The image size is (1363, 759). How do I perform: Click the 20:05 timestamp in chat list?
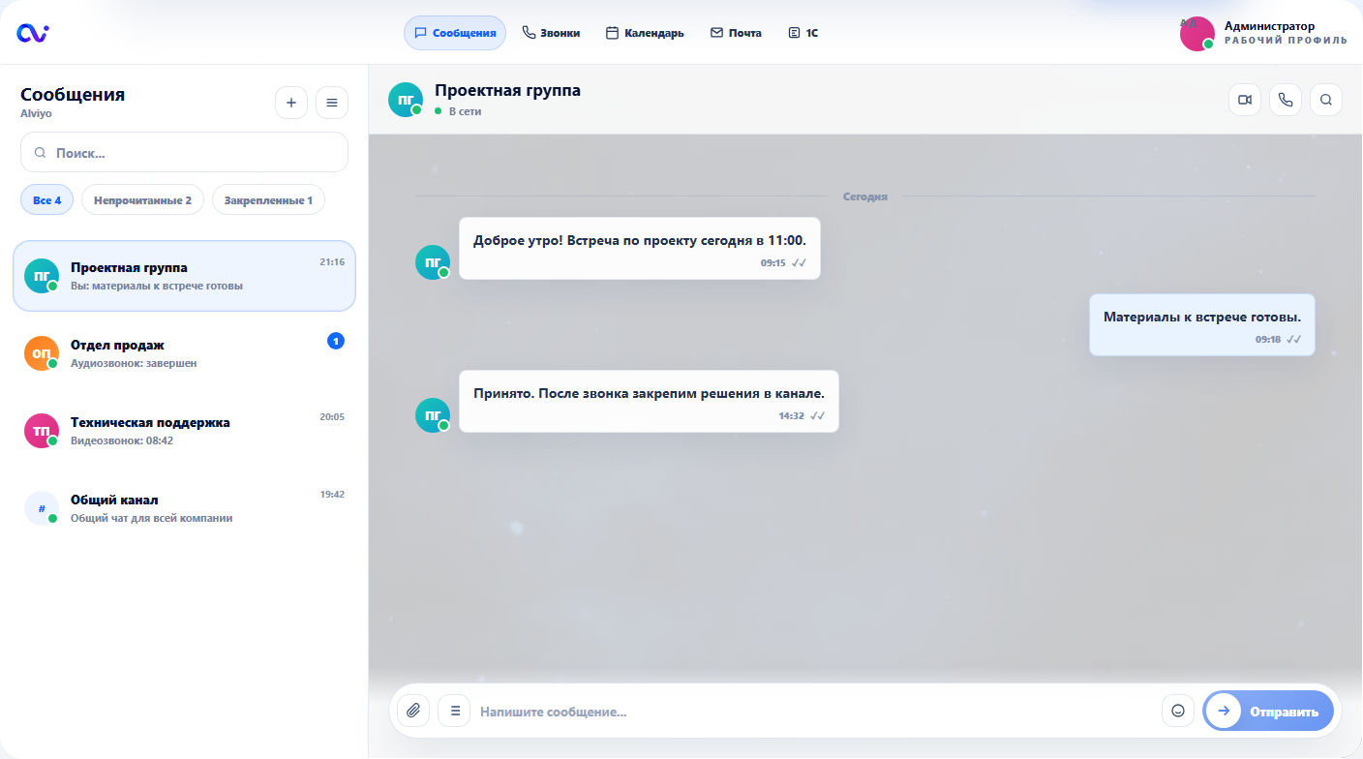click(332, 417)
